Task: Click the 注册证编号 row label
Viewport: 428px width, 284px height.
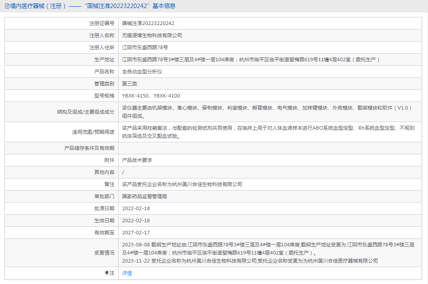Action: click(x=102, y=24)
